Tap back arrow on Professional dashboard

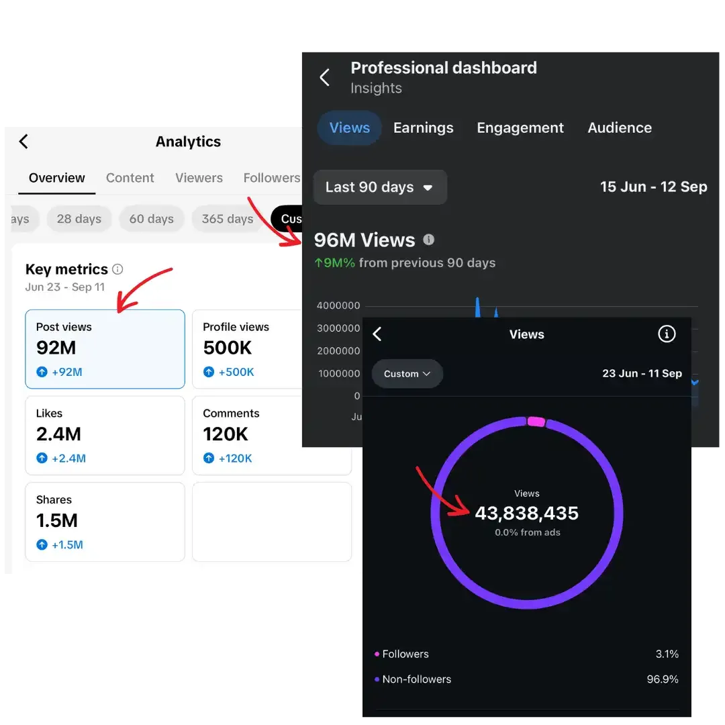[325, 78]
